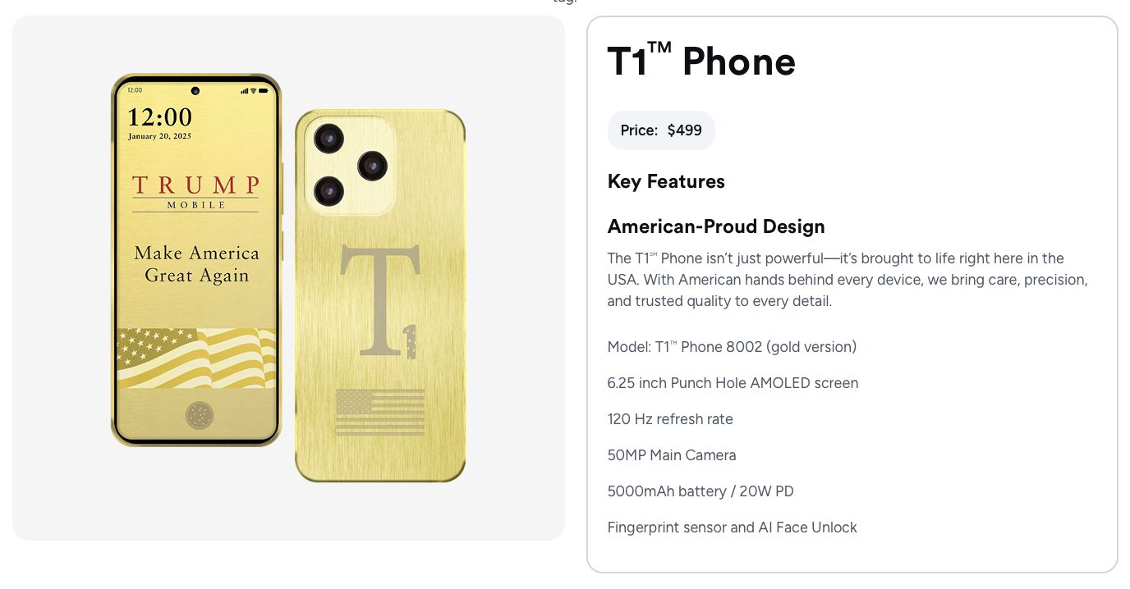
Task: Click the 5000mAh battery / 20W PD spec
Action: [x=701, y=491]
